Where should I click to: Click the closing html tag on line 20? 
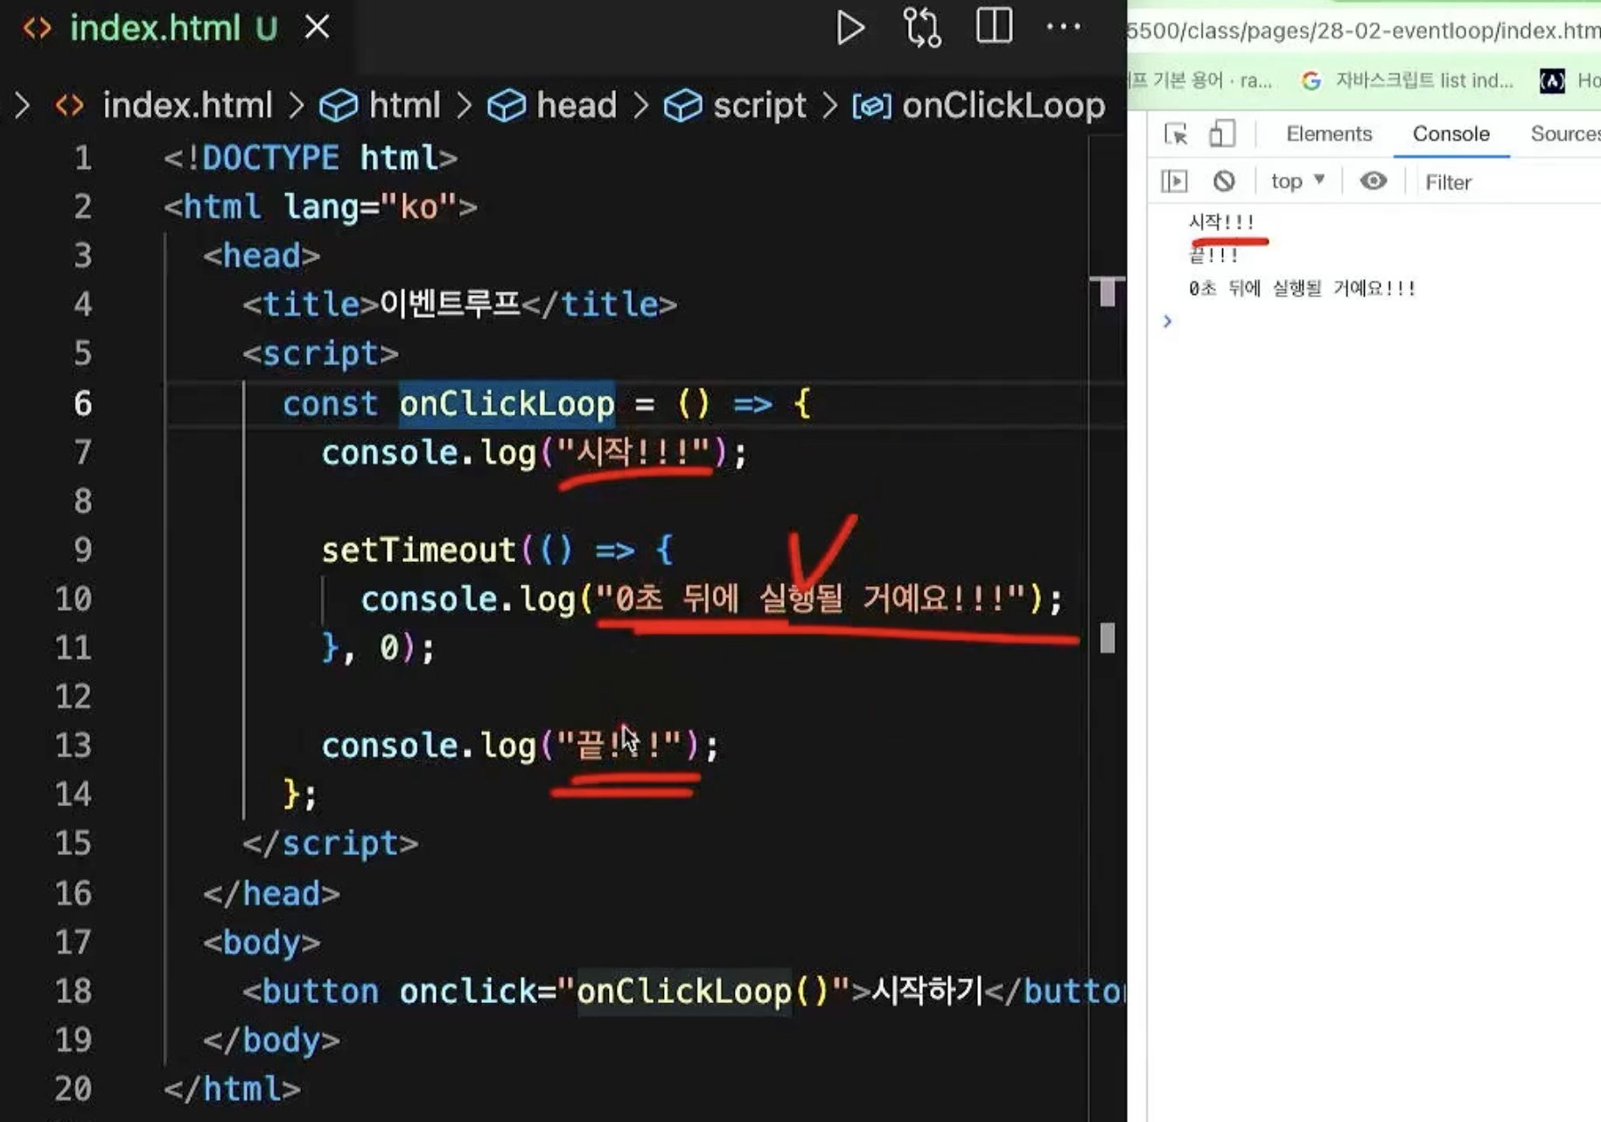click(232, 1088)
